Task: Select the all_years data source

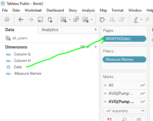Action: coord(20,38)
